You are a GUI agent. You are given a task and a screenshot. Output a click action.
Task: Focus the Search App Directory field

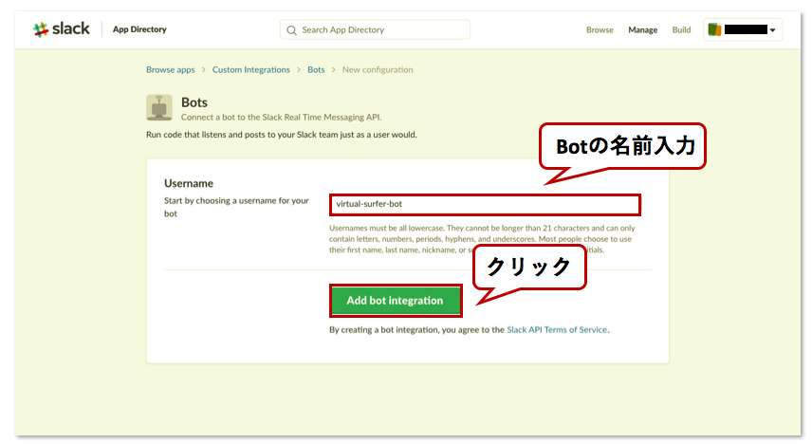(x=375, y=30)
